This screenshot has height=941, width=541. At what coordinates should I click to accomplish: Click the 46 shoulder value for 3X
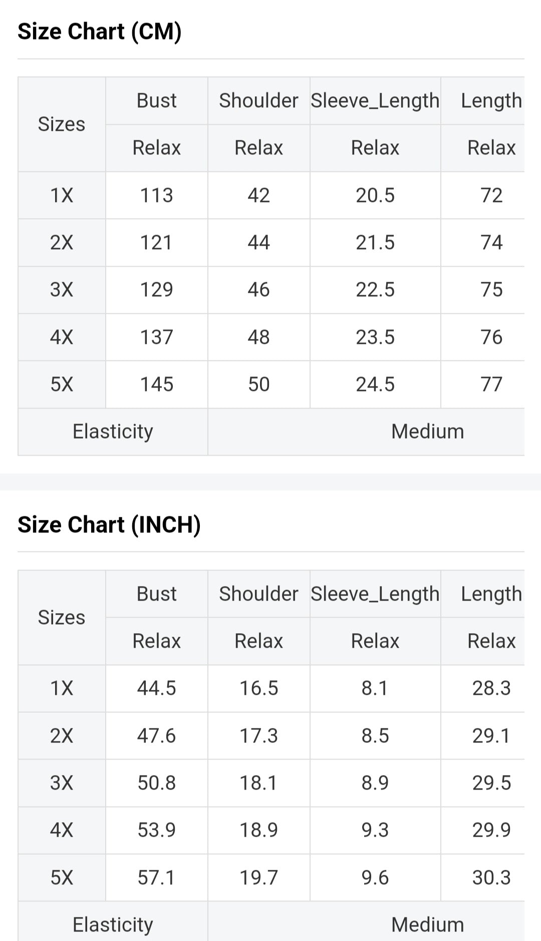[x=258, y=290]
